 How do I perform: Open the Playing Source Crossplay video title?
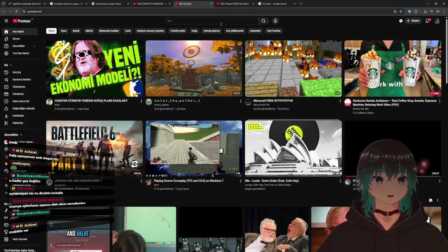point(189,181)
